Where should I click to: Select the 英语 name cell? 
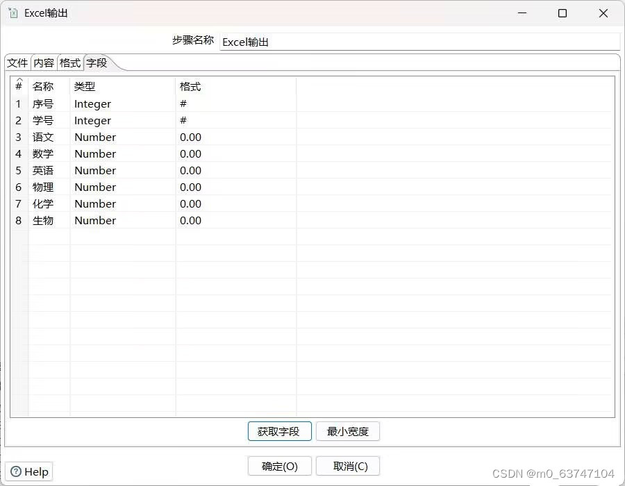point(49,171)
